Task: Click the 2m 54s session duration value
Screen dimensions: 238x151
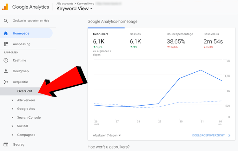Action: pyautogui.click(x=213, y=42)
